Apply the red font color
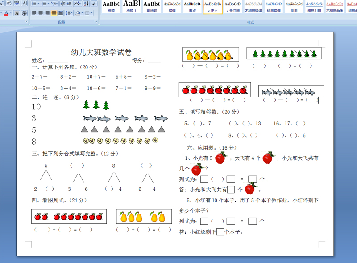 [x=6, y=13]
